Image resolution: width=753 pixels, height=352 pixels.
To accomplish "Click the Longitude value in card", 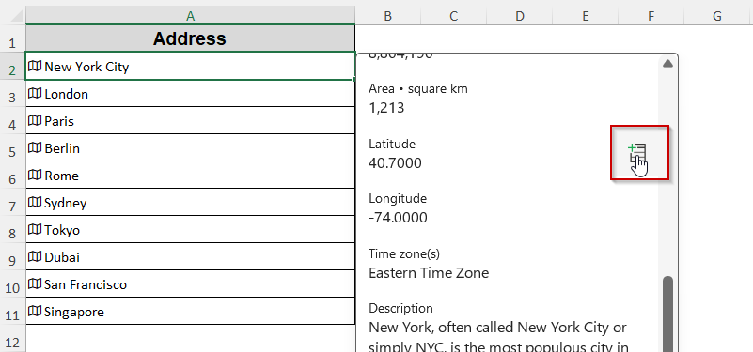I will [x=398, y=218].
